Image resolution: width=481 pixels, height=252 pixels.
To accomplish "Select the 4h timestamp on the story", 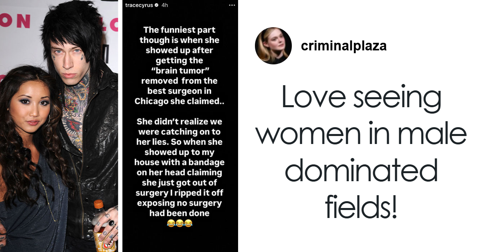I will pos(164,5).
